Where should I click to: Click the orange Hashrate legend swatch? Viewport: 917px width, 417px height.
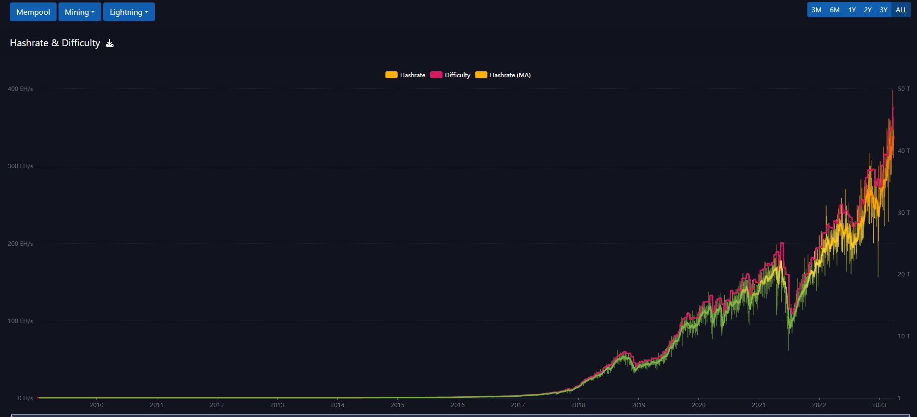391,75
